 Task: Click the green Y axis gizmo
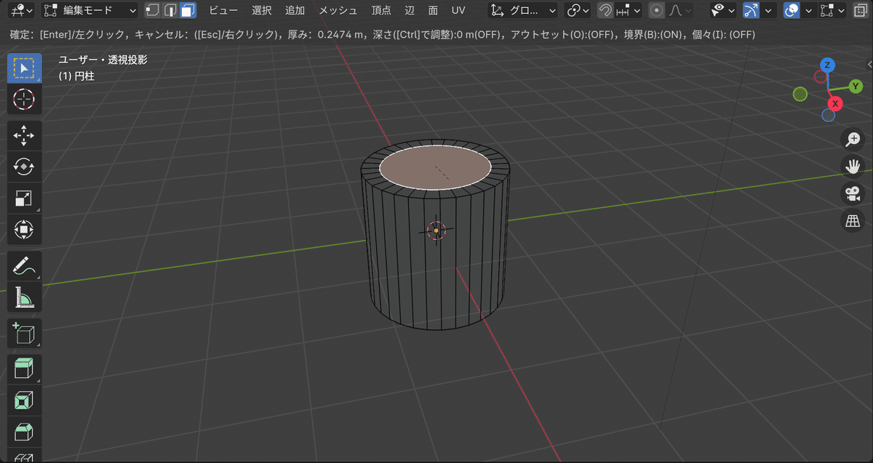[x=856, y=86]
